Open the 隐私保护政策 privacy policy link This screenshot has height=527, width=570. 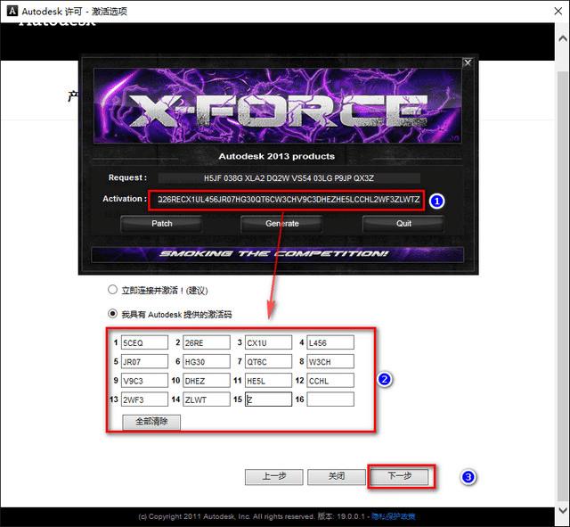click(x=393, y=516)
